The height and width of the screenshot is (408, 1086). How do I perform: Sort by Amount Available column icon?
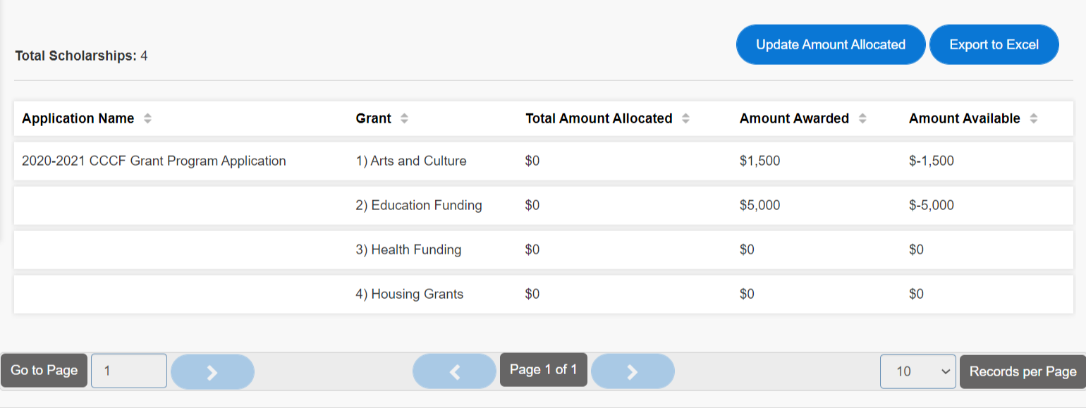coord(1033,119)
